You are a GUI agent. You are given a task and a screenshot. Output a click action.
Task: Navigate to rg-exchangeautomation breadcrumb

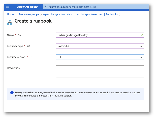pyautogui.click(x=58, y=14)
